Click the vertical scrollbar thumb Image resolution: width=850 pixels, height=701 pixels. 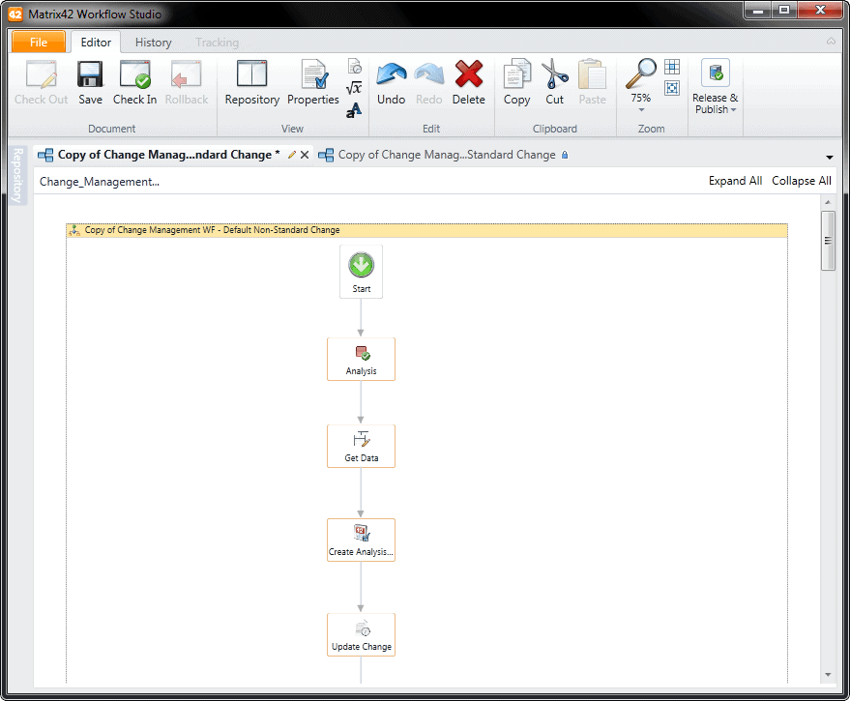coord(828,241)
